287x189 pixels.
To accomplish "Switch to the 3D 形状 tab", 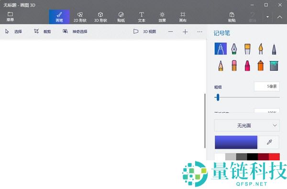I will click(x=100, y=17).
